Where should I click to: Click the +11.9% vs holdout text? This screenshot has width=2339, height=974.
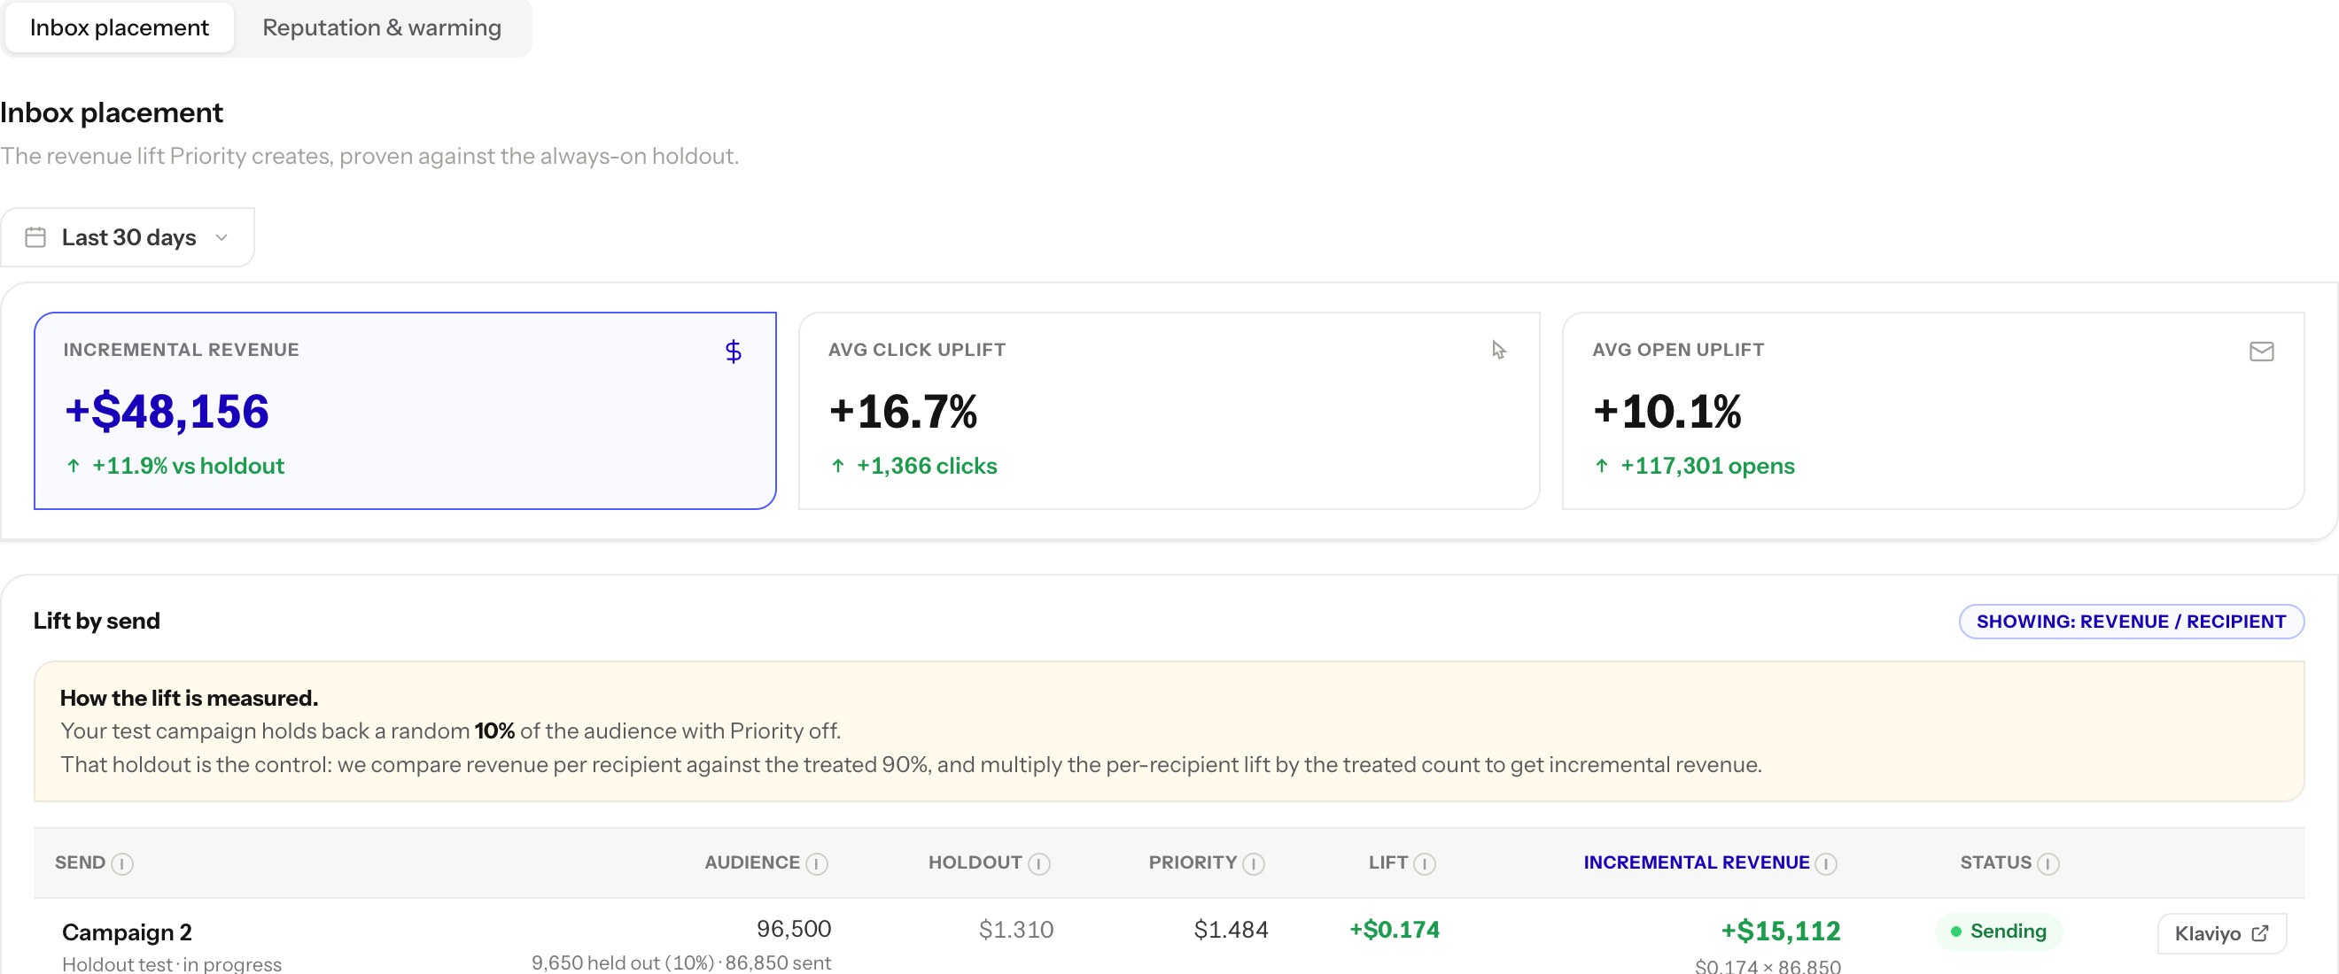188,466
